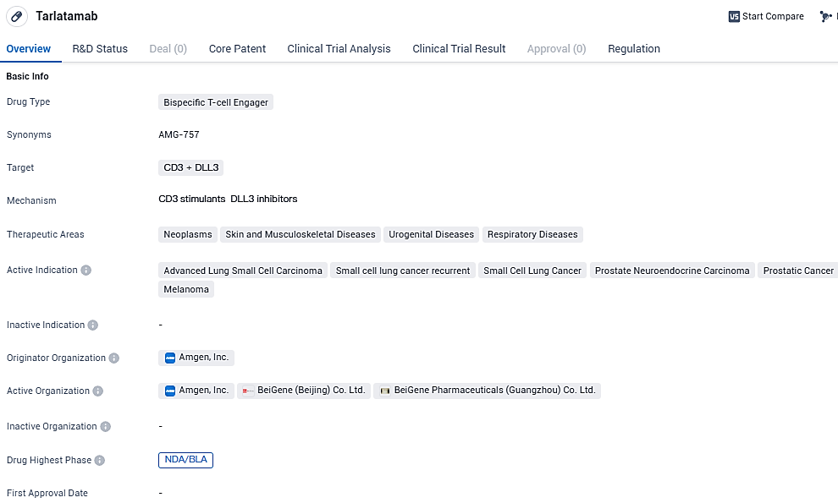
Task: Open the Regulation tab
Action: pyautogui.click(x=633, y=49)
